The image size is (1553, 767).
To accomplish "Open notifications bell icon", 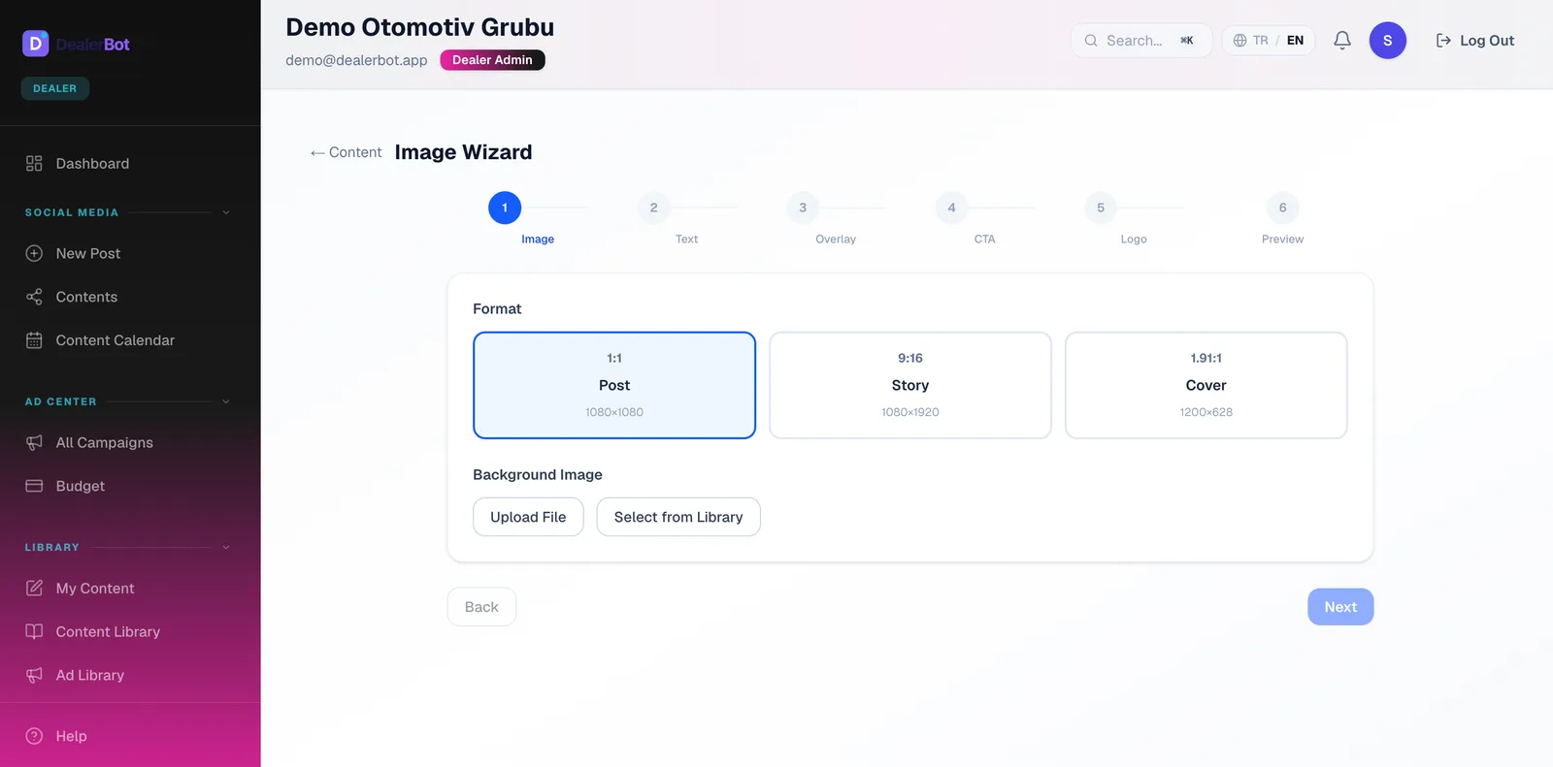I will [1342, 41].
